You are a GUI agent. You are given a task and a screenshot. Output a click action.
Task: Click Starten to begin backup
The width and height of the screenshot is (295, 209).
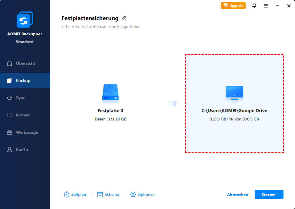(269, 194)
